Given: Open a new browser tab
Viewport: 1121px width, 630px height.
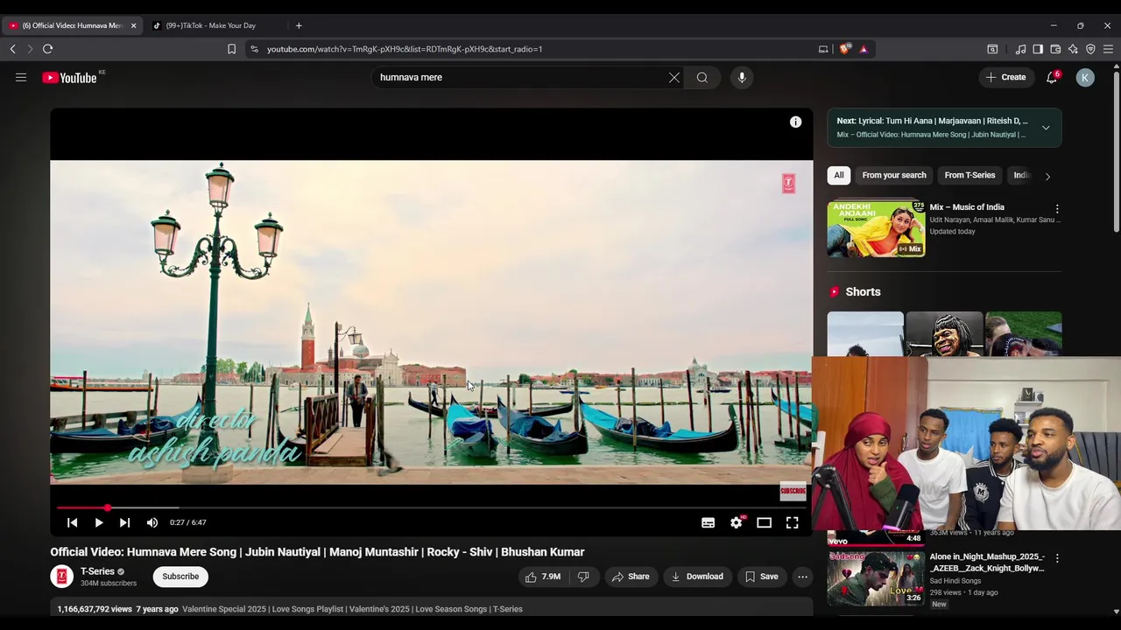Looking at the screenshot, I should pyautogui.click(x=299, y=25).
